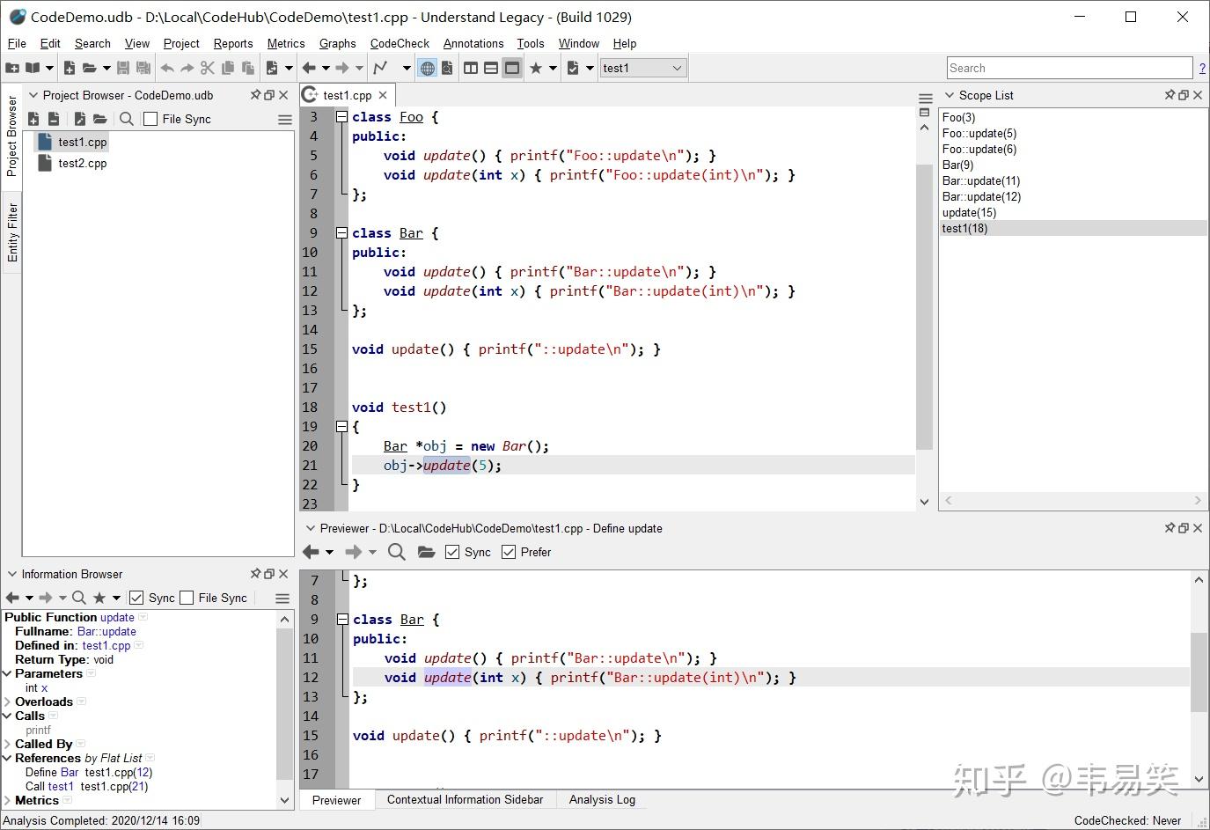
Task: Pin the Scope List panel
Action: [1170, 95]
